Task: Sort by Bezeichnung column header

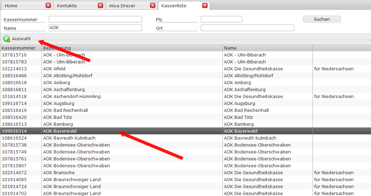Action: pos(132,48)
